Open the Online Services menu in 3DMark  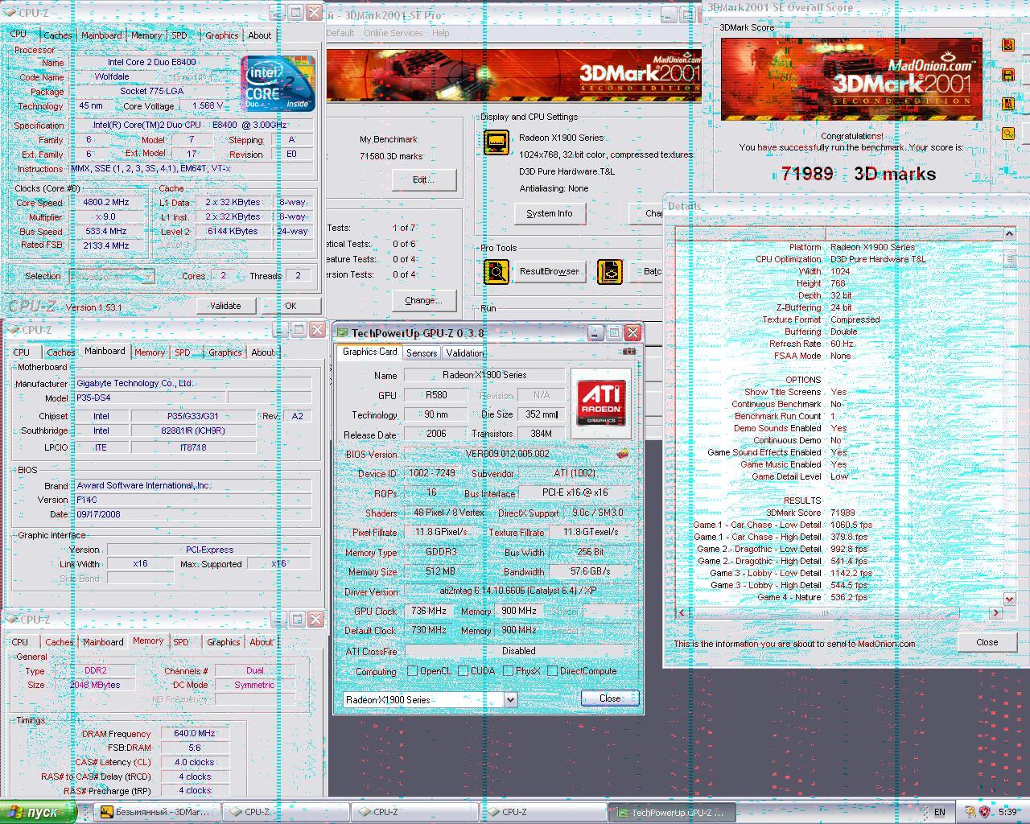pyautogui.click(x=393, y=33)
